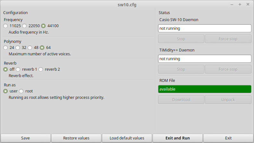Choose 22050 Hz audio frequency

click(x=24, y=26)
